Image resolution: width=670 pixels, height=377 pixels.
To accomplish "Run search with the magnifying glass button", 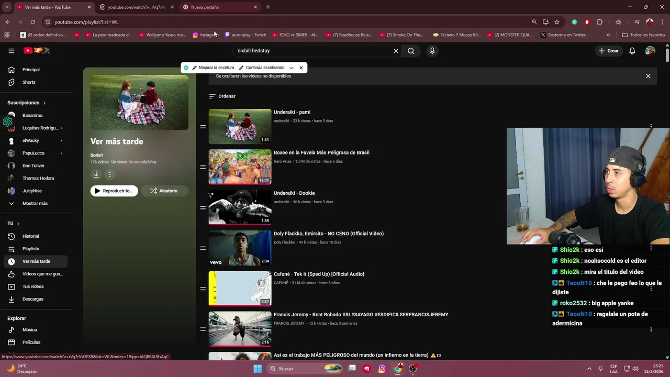I will 411,51.
